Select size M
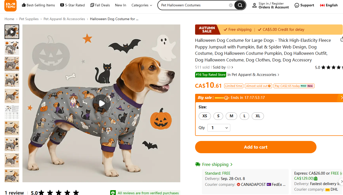 click(x=231, y=116)
